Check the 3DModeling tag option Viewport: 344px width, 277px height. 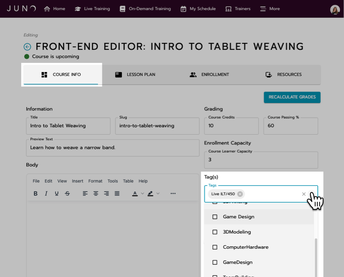tap(215, 232)
